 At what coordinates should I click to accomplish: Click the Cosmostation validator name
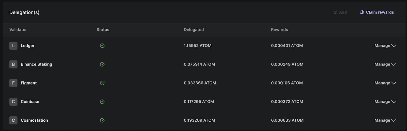click(34, 120)
